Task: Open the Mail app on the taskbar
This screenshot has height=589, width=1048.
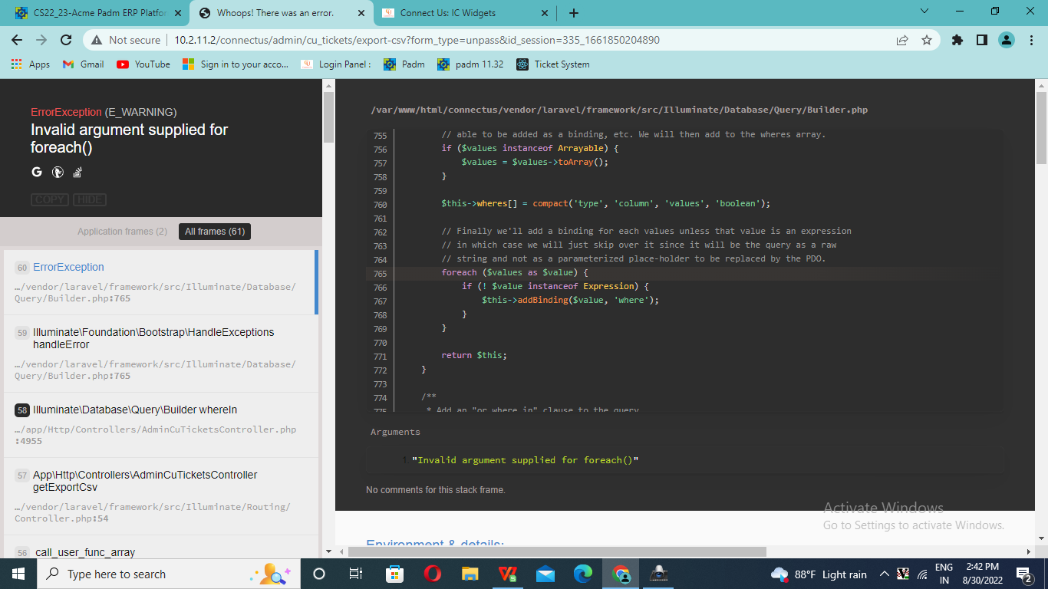Action: click(x=545, y=574)
